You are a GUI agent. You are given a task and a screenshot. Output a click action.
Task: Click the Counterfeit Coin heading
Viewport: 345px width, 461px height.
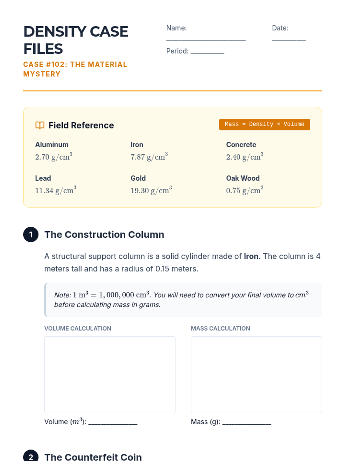pos(93,457)
